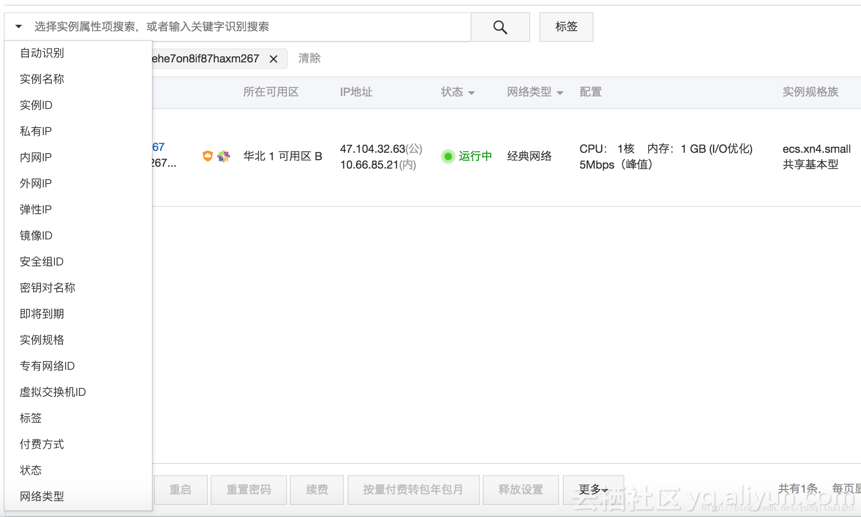Viewport: 861px width, 517px height.
Task: Choose 密钥对名称 from the search menu
Action: pyautogui.click(x=78, y=288)
